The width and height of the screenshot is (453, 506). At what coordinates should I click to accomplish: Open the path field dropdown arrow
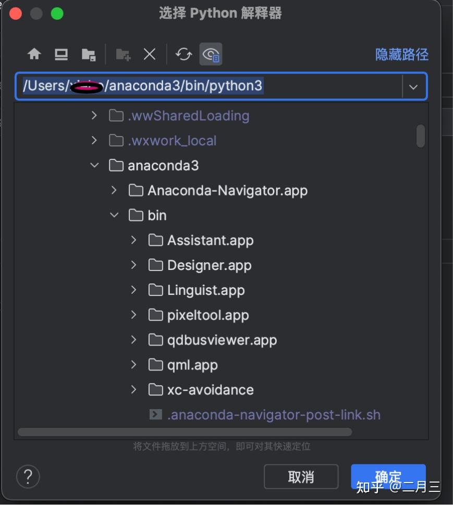(x=413, y=86)
